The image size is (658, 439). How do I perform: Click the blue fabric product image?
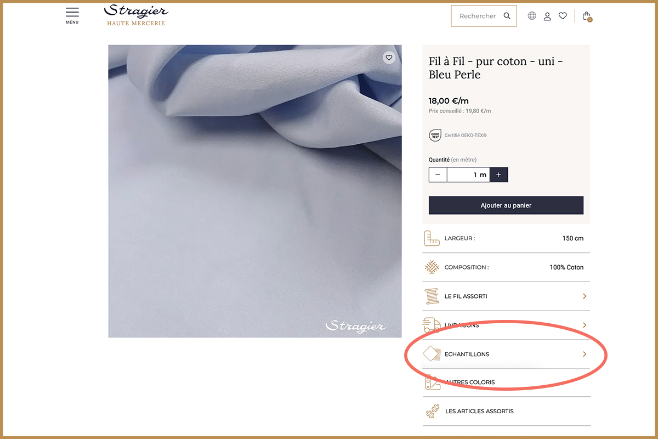pos(254,191)
